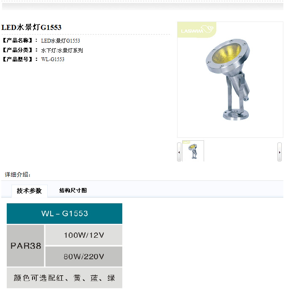Select the lamp thumbnail image
This screenshot has width=288, height=290.
pos(193,151)
